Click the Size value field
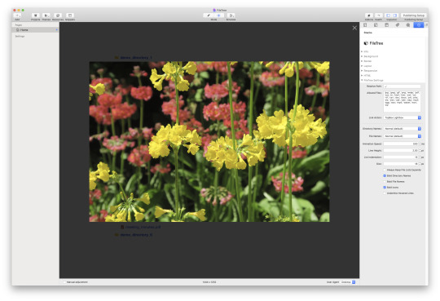The width and height of the screenshot is (440, 301). click(401, 164)
